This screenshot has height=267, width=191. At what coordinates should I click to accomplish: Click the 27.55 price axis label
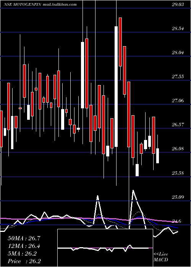(178, 76)
